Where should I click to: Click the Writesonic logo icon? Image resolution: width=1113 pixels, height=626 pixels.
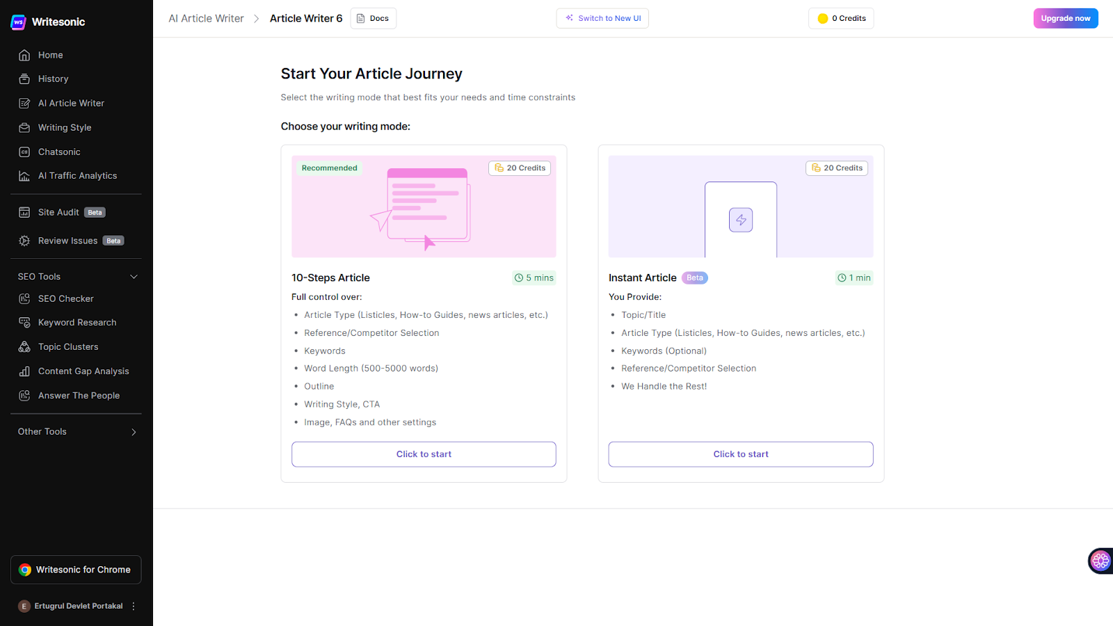[x=19, y=22]
